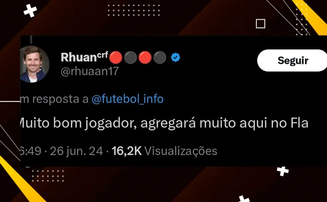Click the tweet text about Fla

pos(164,123)
